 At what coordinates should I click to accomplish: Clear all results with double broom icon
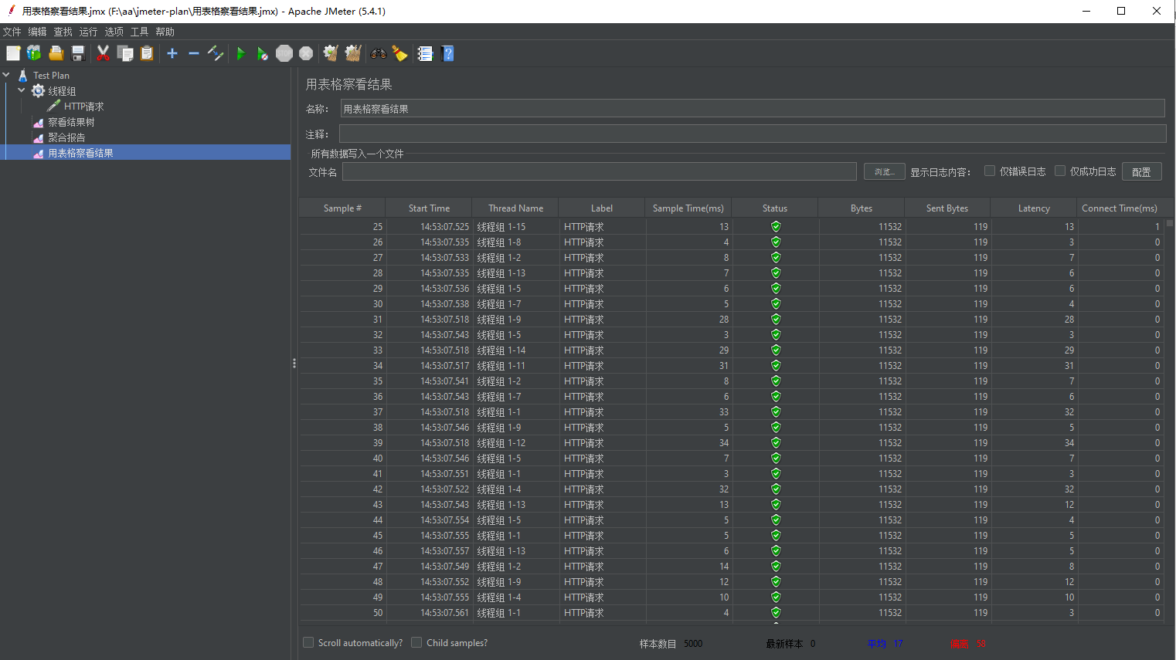(x=353, y=53)
